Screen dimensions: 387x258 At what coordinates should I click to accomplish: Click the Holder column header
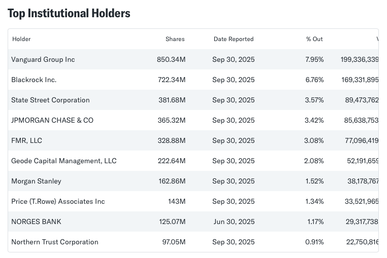coord(21,39)
